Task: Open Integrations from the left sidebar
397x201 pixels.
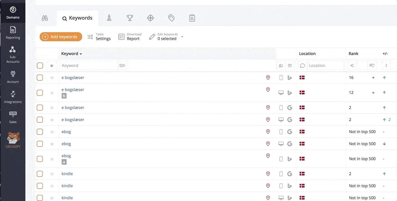Action: (x=13, y=96)
